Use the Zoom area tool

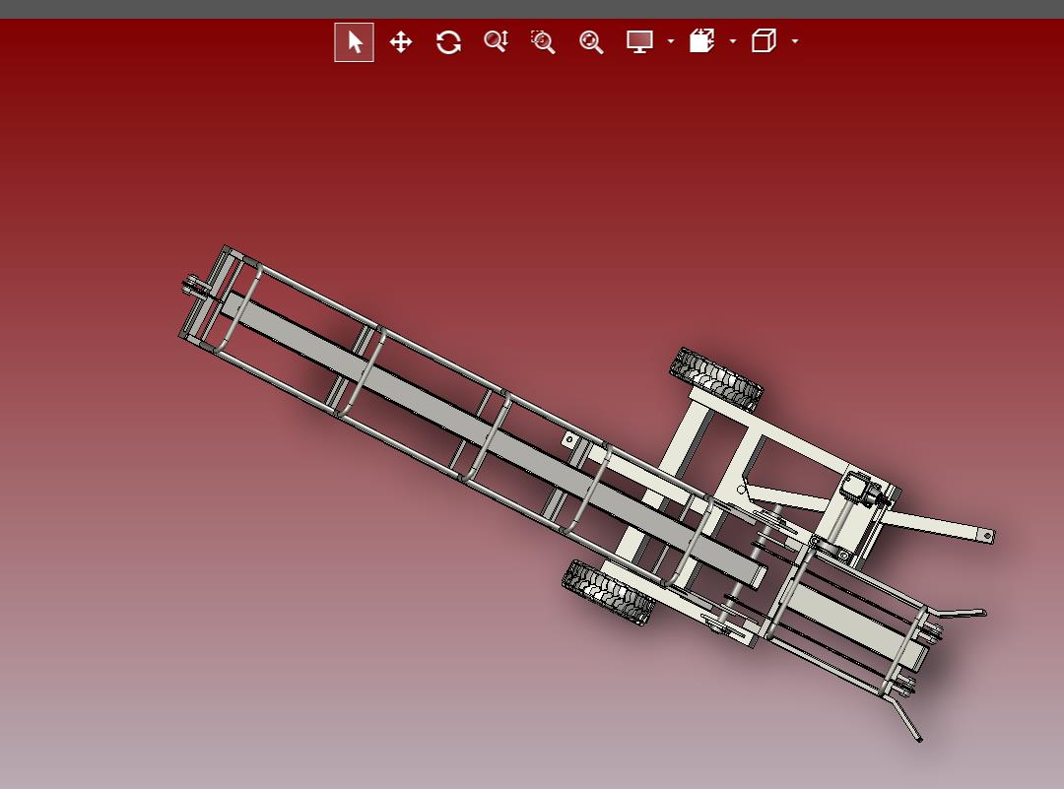click(x=543, y=42)
